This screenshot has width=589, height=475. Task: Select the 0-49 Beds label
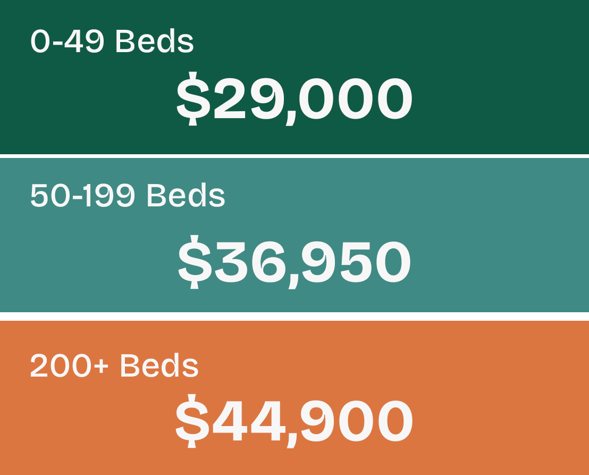point(112,41)
